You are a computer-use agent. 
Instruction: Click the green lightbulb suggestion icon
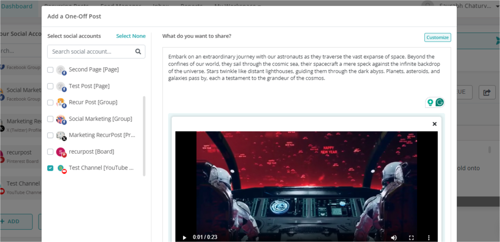[430, 102]
